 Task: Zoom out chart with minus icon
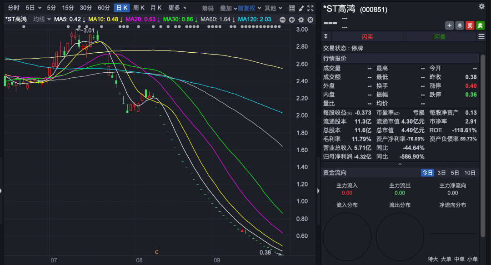click(x=283, y=20)
